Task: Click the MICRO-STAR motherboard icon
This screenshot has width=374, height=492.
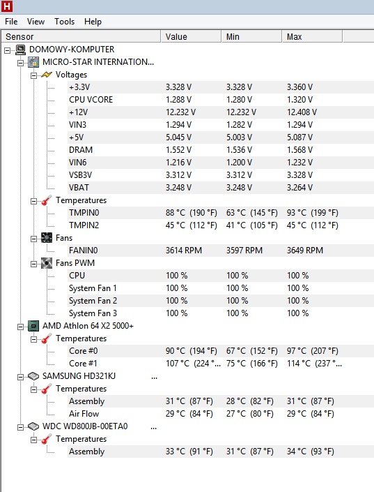Action: coord(33,62)
